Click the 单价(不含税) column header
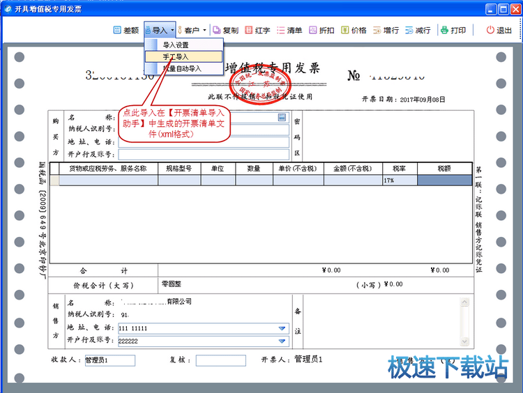 298,169
